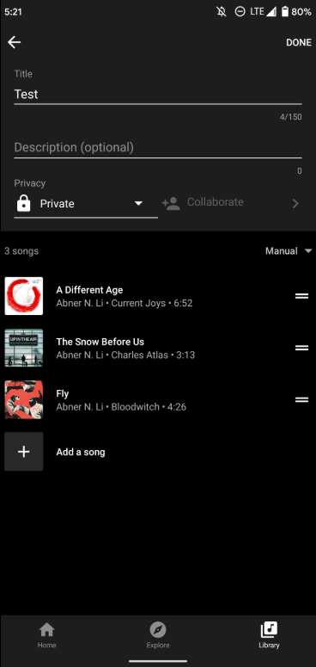This screenshot has height=667, width=316.
Task: Go to the Home tab
Action: [x=46, y=635]
